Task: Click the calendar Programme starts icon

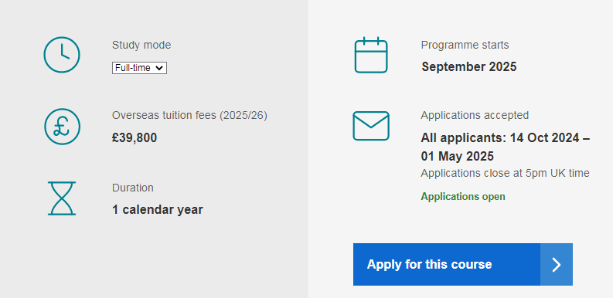Action: click(371, 55)
